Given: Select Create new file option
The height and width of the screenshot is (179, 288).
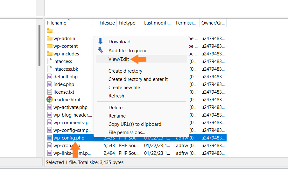Looking at the screenshot, I should [141, 88].
